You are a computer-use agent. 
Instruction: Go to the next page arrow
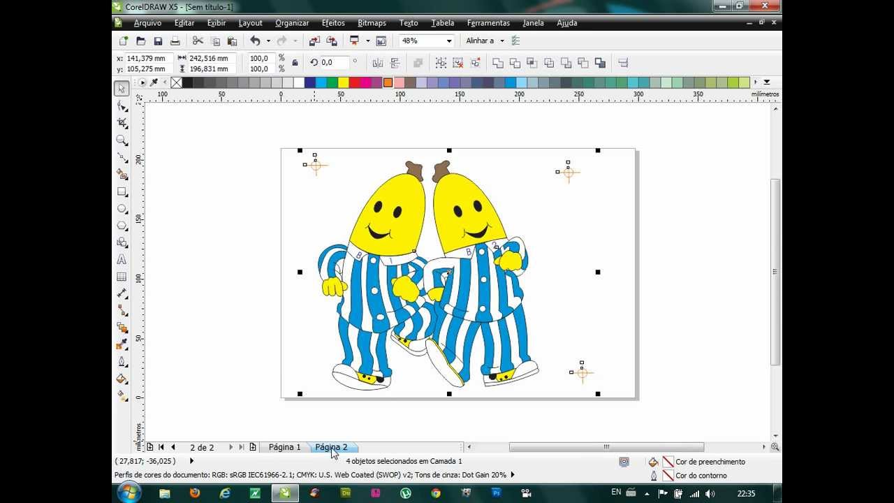tap(231, 447)
